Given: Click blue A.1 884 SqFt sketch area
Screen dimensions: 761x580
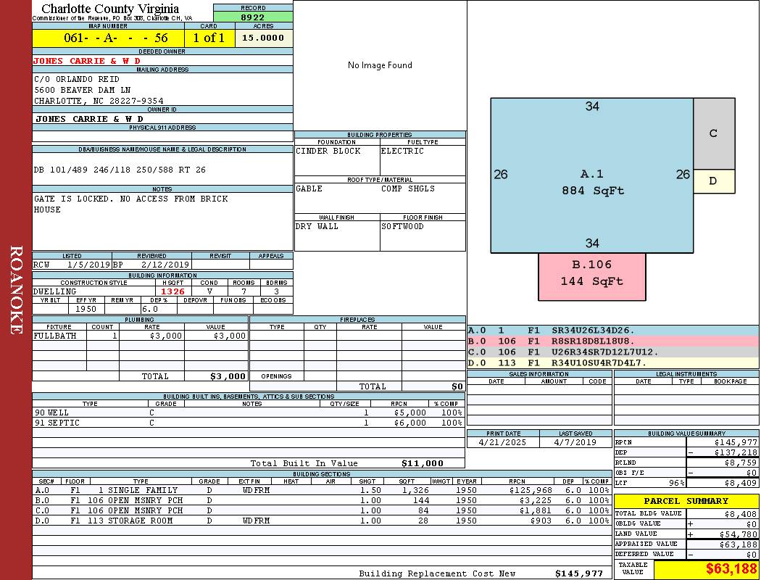Looking at the screenshot, I should [591, 175].
